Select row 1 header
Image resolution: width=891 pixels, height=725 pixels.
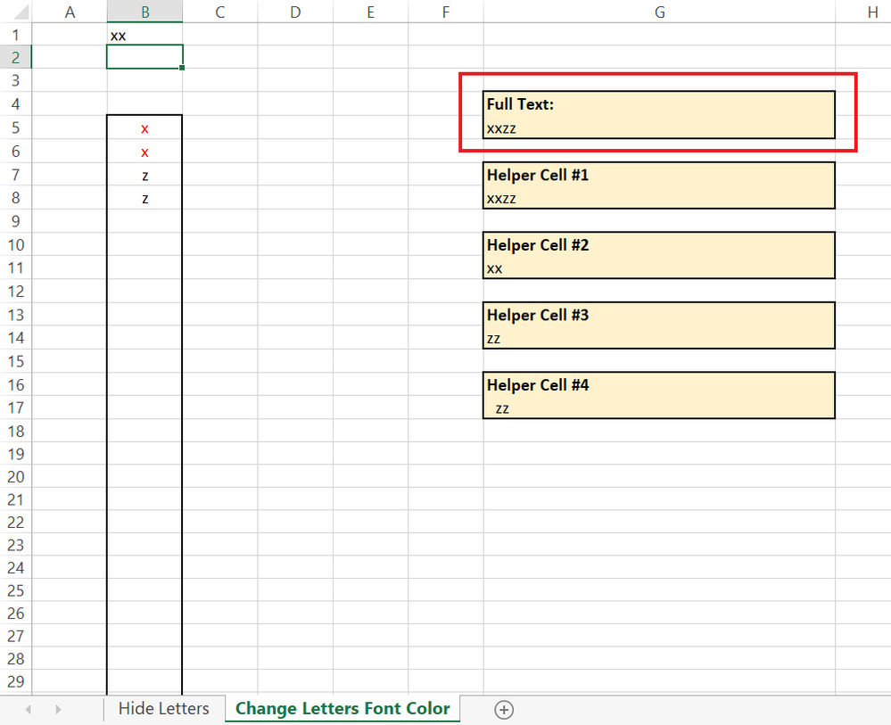tap(15, 35)
